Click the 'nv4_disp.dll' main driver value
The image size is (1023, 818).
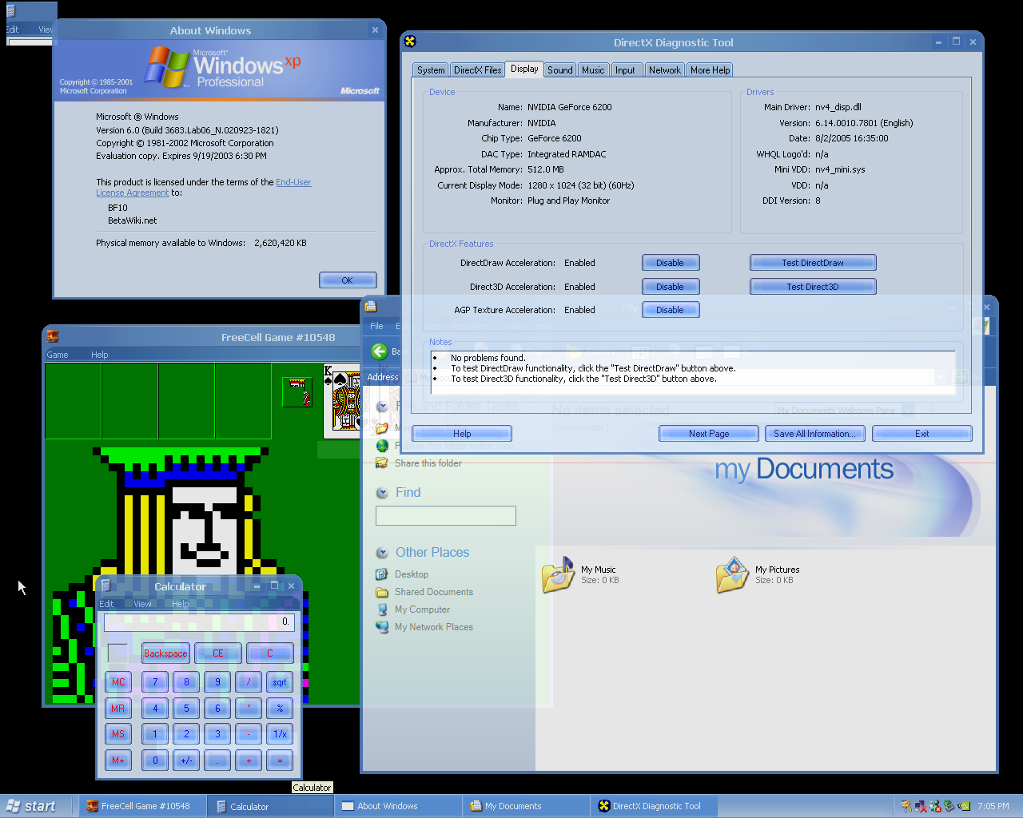click(x=838, y=107)
